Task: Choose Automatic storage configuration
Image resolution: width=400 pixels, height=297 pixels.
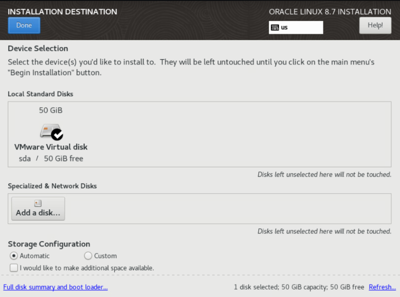Action: click(14, 256)
